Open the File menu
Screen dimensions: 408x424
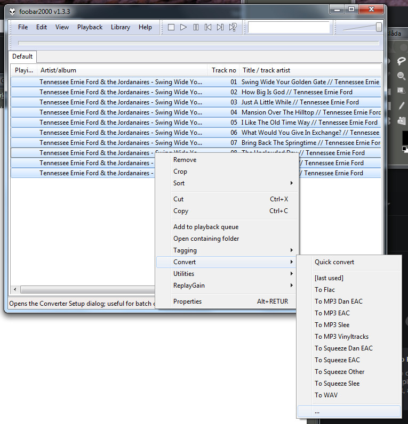[x=23, y=27]
